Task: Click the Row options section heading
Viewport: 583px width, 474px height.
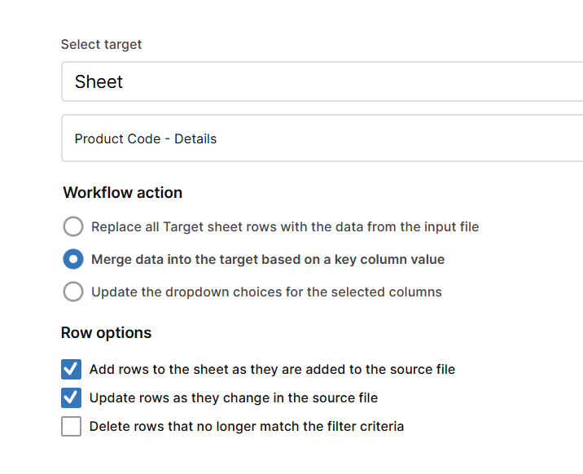Action: pyautogui.click(x=107, y=333)
